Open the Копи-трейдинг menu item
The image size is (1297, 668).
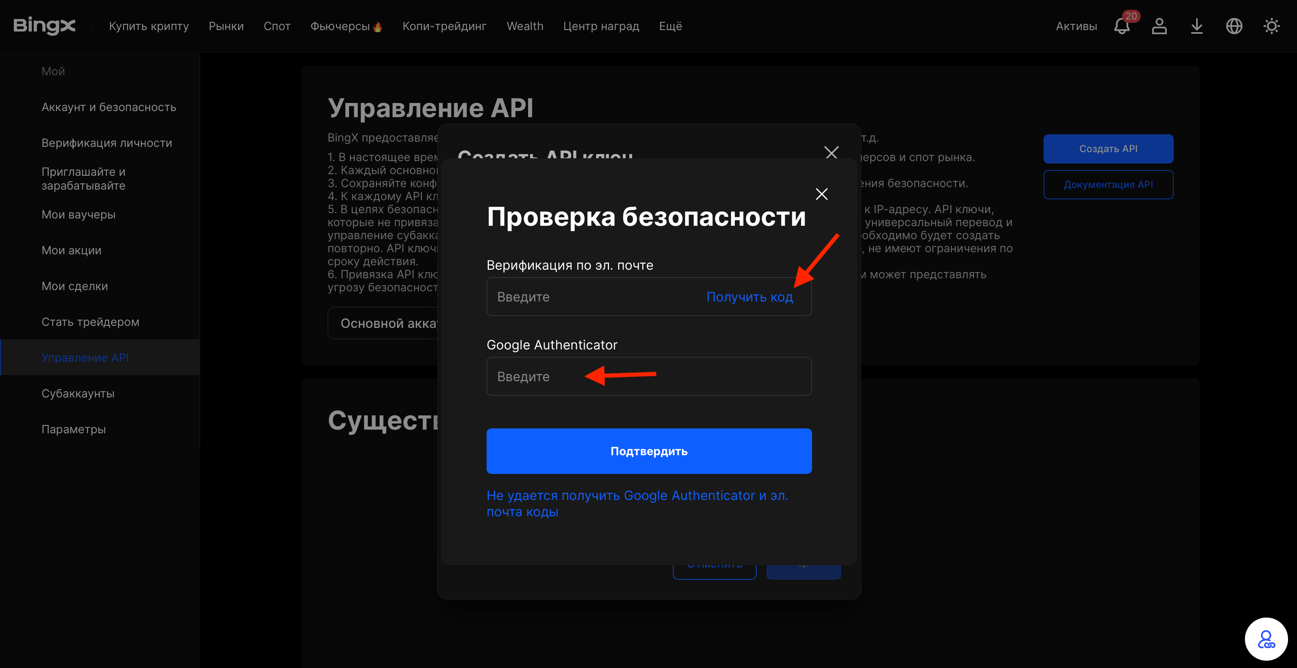coord(444,26)
